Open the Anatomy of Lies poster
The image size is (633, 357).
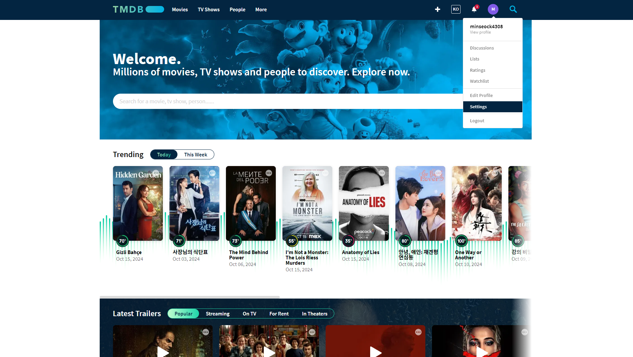pos(364,203)
